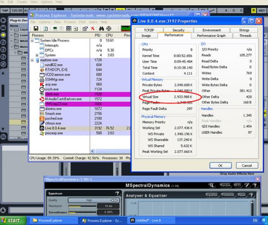
Task: Click Cancel in the Properties dialog
Action: point(247,165)
